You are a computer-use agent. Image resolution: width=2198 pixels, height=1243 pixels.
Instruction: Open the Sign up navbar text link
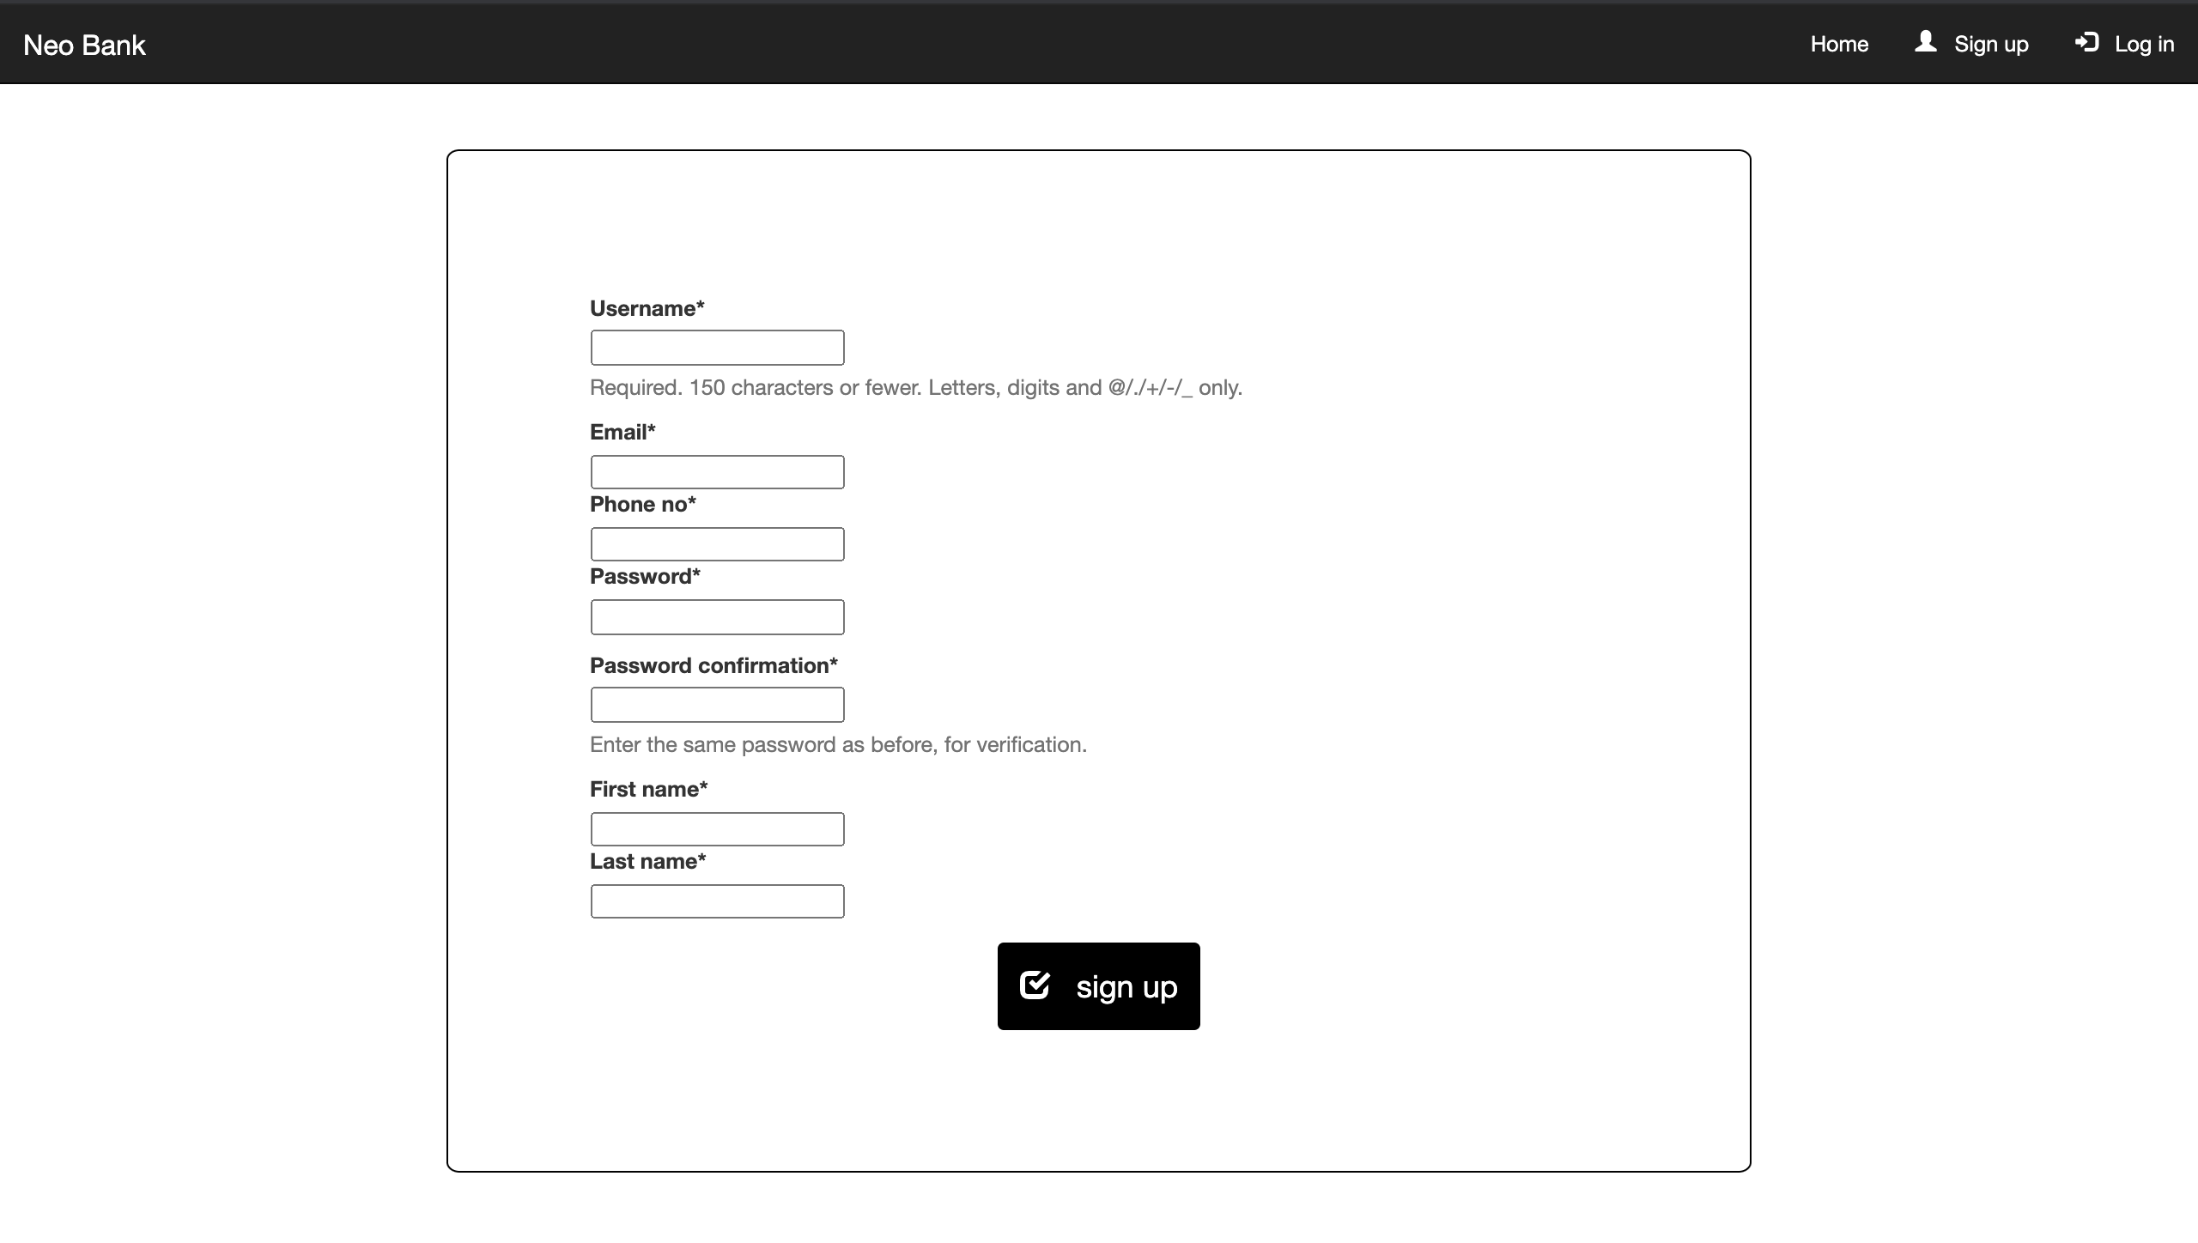[x=1990, y=44]
